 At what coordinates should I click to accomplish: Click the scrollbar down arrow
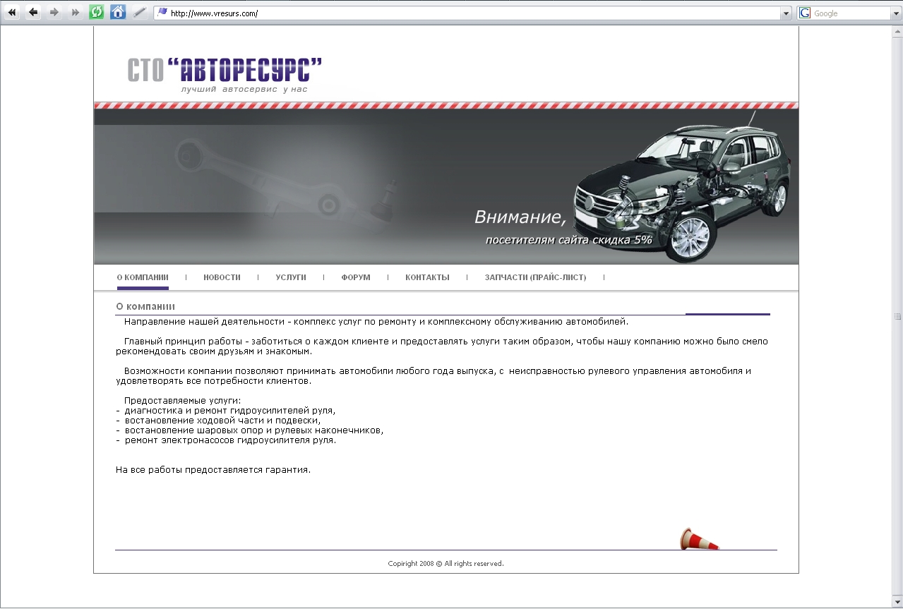point(897,601)
